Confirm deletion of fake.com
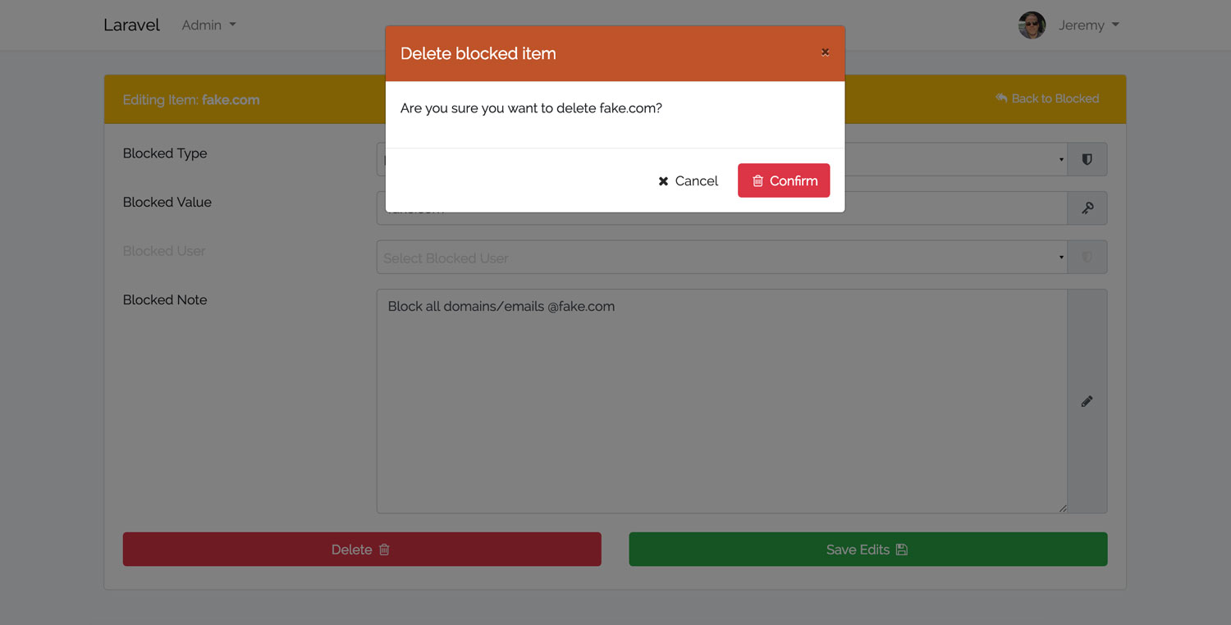 coord(784,180)
